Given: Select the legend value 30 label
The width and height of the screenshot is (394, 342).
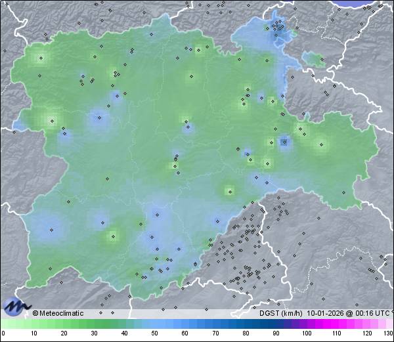Looking at the screenshot, I should [93, 334].
